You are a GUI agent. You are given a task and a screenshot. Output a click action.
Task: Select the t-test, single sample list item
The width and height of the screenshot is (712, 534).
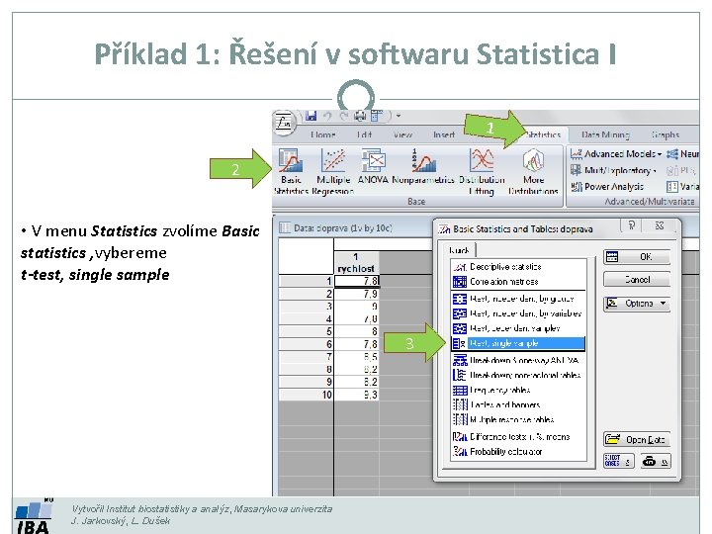click(518, 344)
